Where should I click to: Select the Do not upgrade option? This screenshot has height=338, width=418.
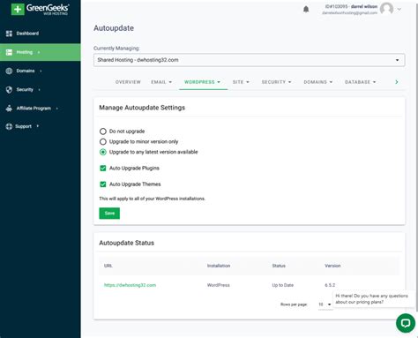point(103,131)
